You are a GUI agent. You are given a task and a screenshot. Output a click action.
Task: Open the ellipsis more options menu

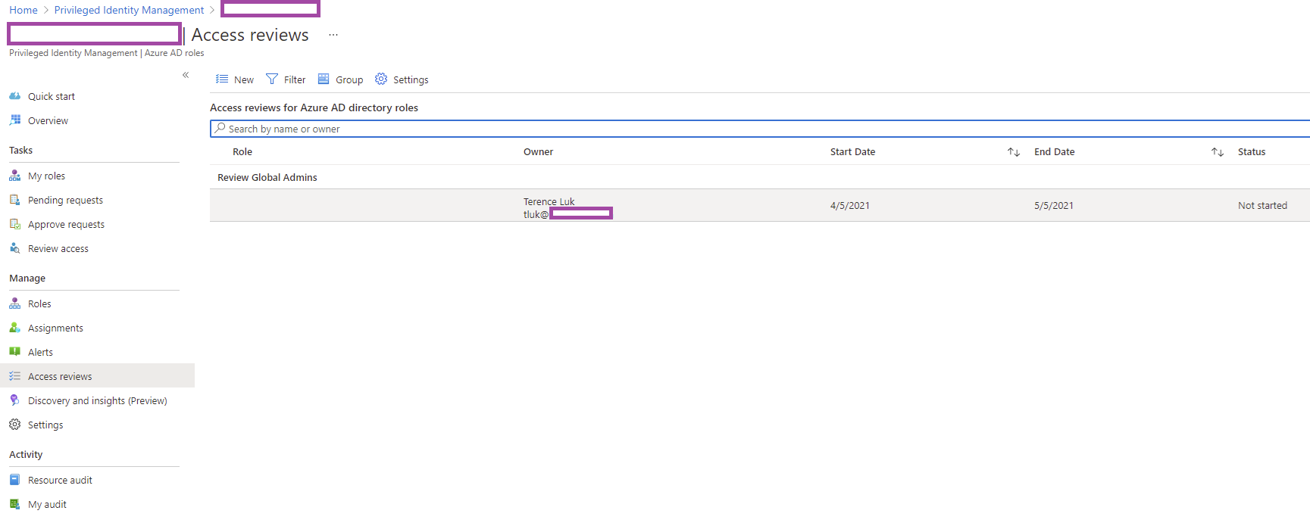pyautogui.click(x=333, y=35)
